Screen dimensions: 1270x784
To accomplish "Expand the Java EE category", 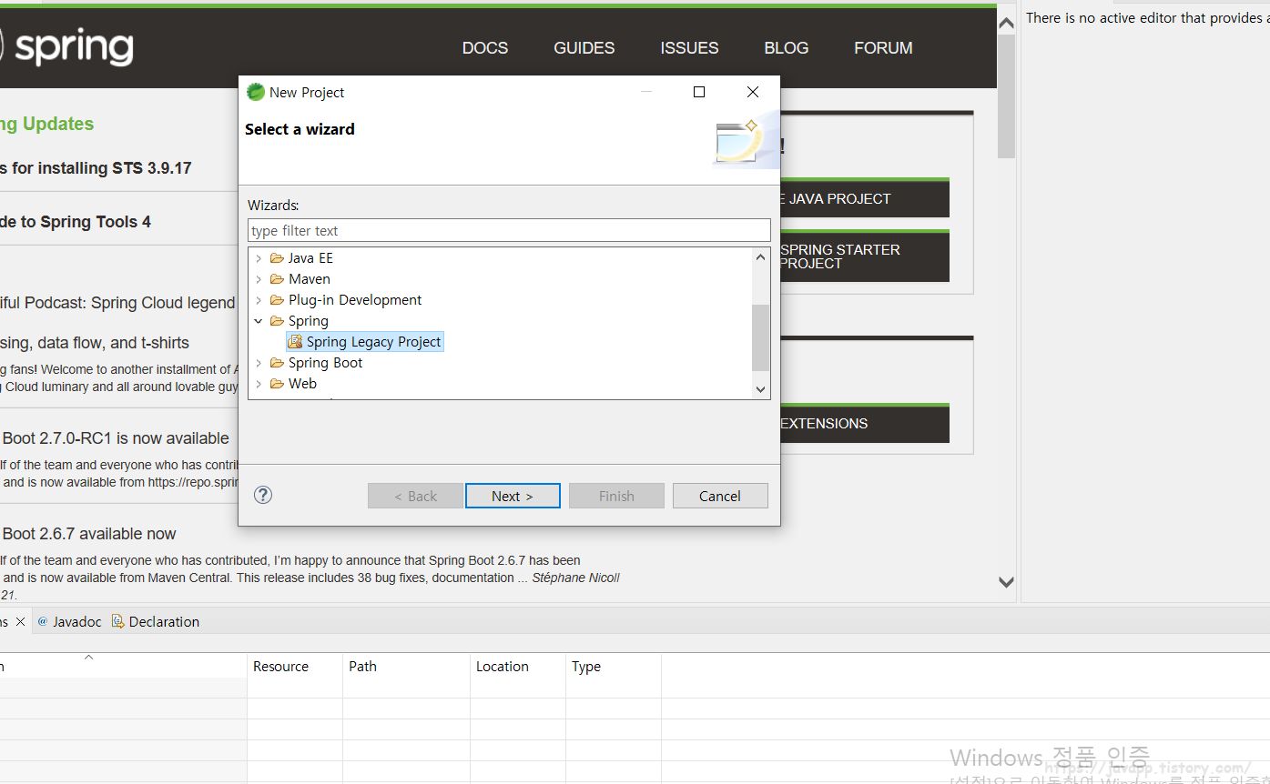I will click(259, 258).
